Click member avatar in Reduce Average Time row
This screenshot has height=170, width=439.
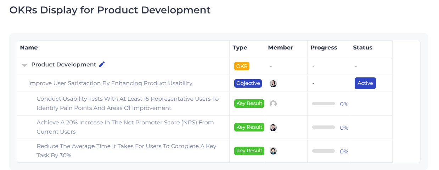[x=273, y=151]
